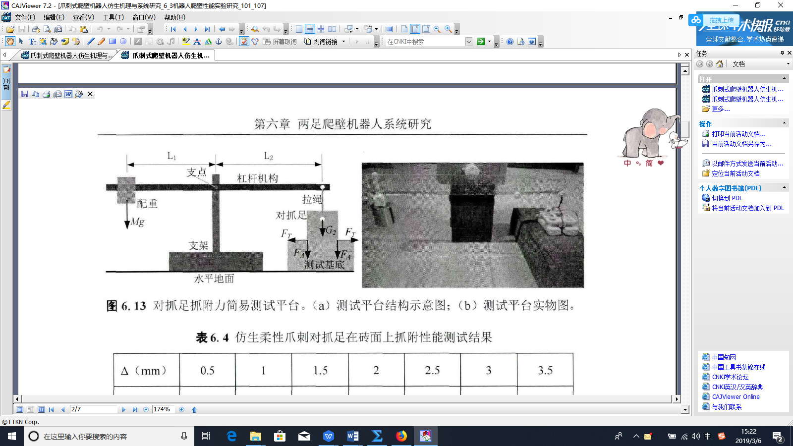Choose the rectangle annotation tool
793x446 pixels.
(x=113, y=42)
